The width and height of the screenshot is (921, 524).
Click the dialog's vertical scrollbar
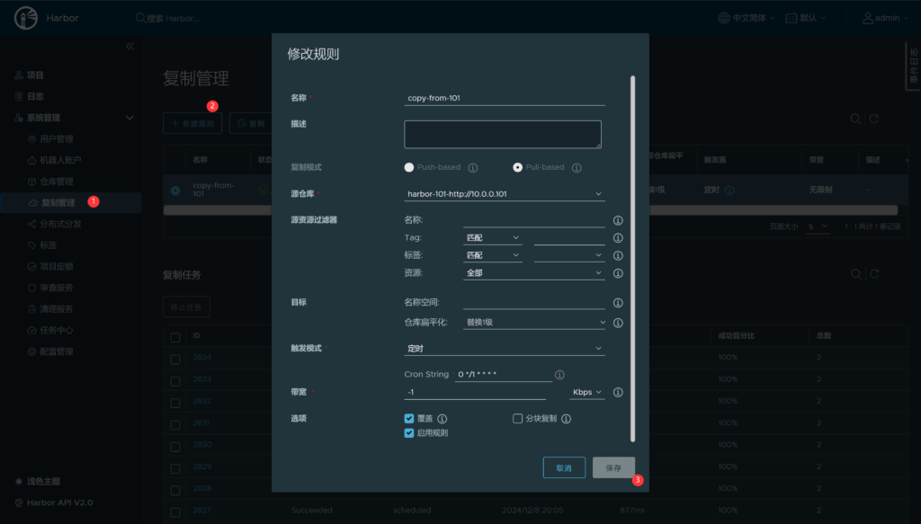632,259
